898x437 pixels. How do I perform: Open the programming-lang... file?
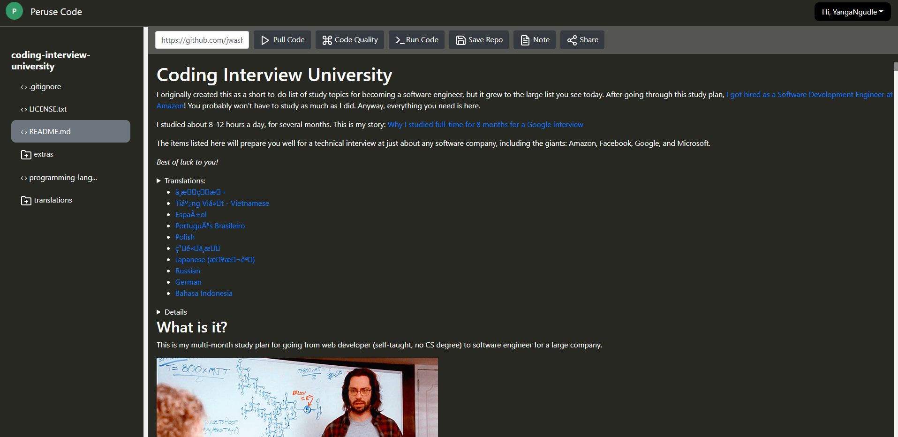click(x=71, y=177)
